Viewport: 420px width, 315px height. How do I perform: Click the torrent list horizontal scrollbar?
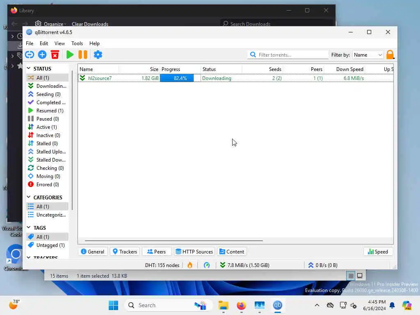[x=174, y=241]
